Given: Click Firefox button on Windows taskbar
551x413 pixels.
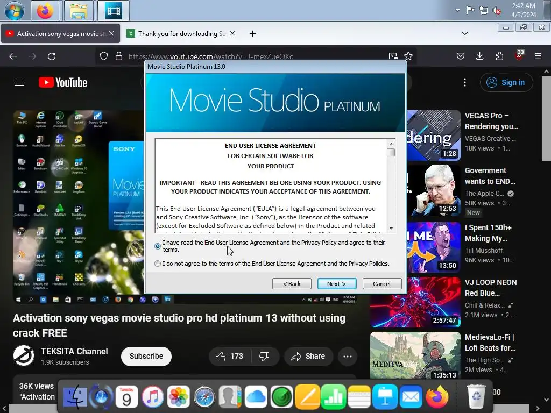Looking at the screenshot, I should click(x=46, y=10).
